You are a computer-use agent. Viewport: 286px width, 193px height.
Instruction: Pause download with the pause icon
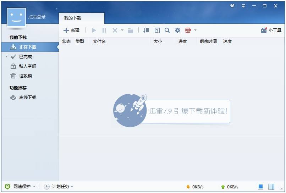point(104,30)
